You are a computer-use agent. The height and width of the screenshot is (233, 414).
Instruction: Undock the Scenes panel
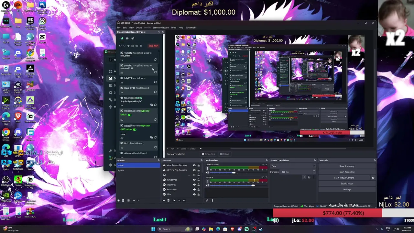158,160
